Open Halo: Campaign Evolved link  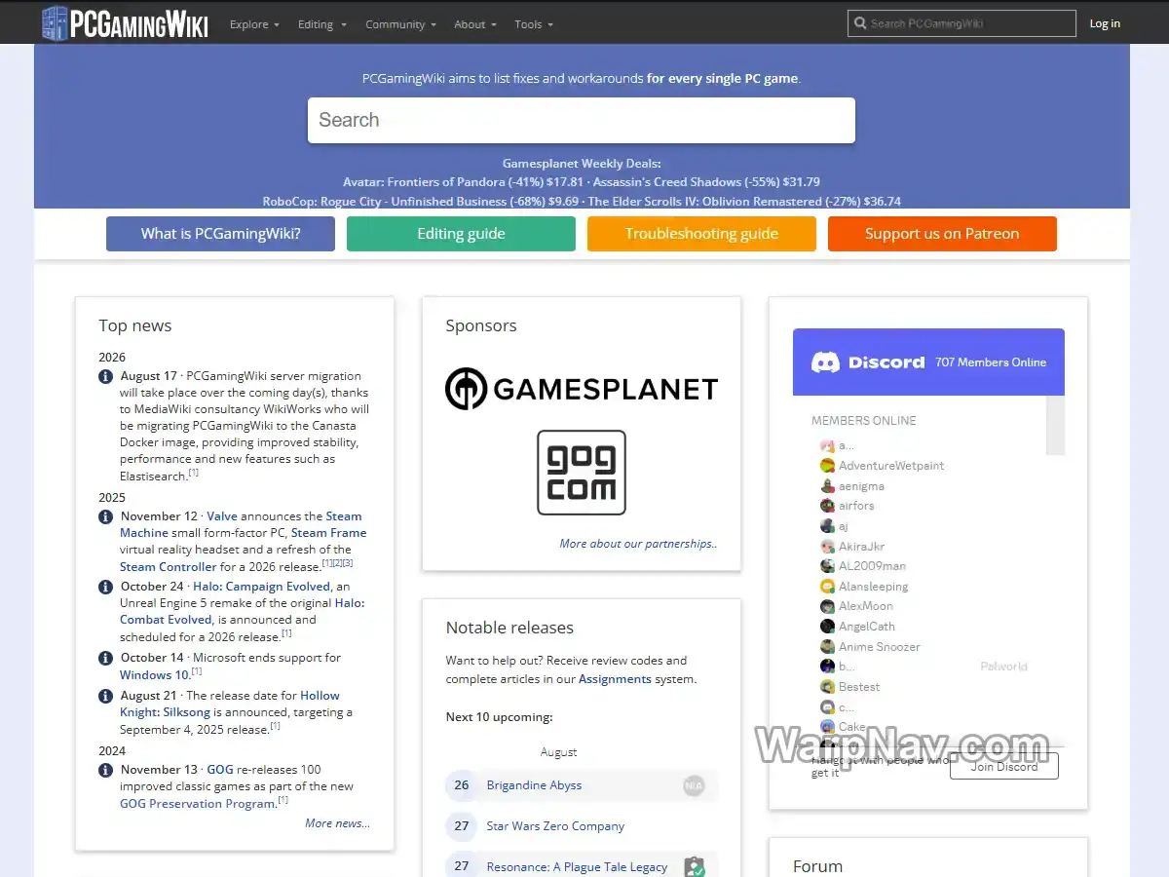tap(261, 587)
